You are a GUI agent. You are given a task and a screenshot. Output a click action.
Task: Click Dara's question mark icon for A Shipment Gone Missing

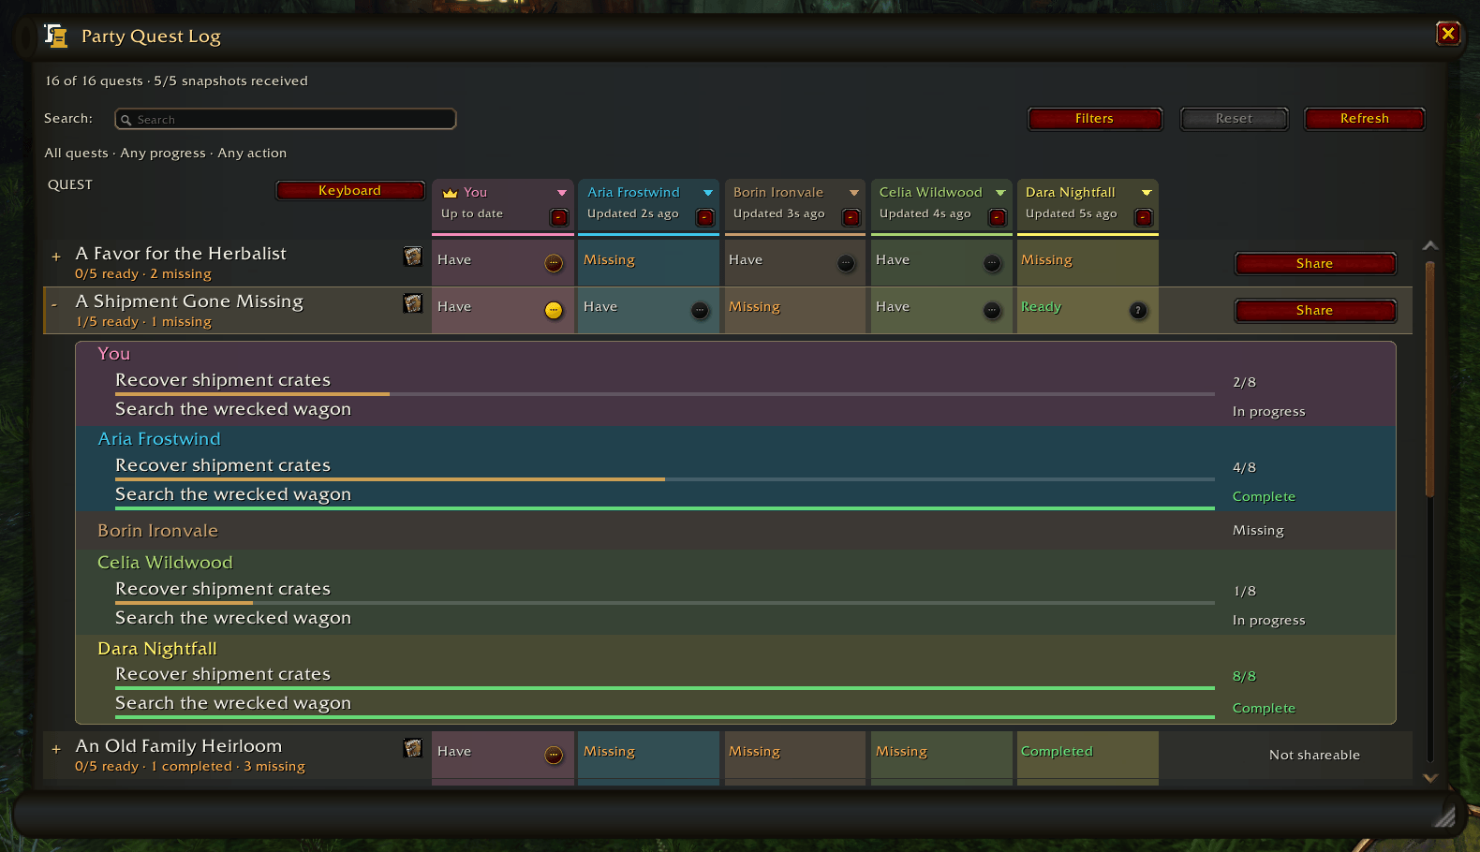(1138, 311)
